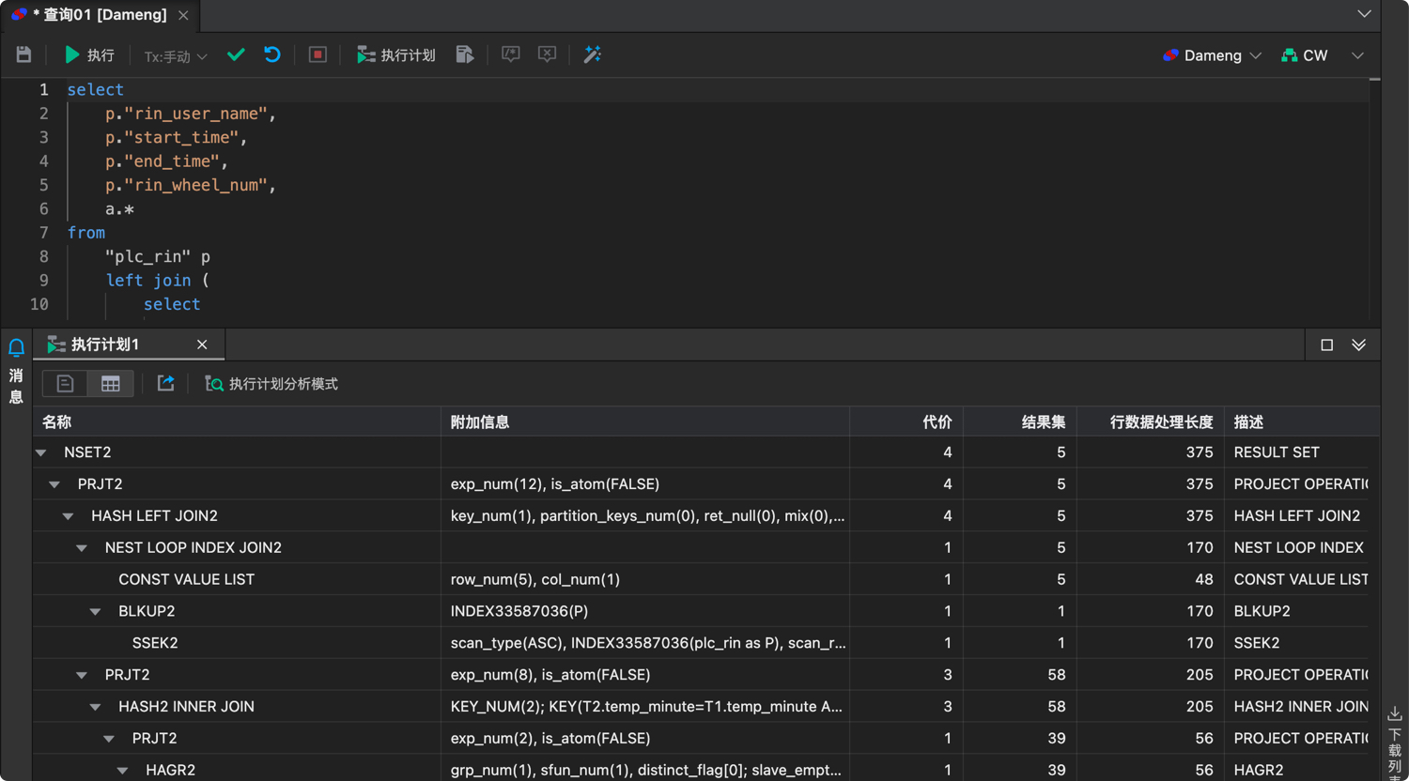This screenshot has height=781, width=1409.
Task: Click the blue rollback arrow icon
Action: (x=272, y=55)
